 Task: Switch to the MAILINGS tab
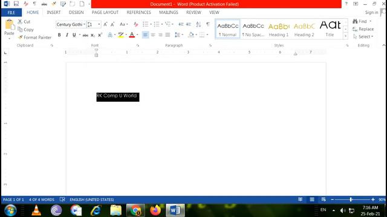(169, 12)
